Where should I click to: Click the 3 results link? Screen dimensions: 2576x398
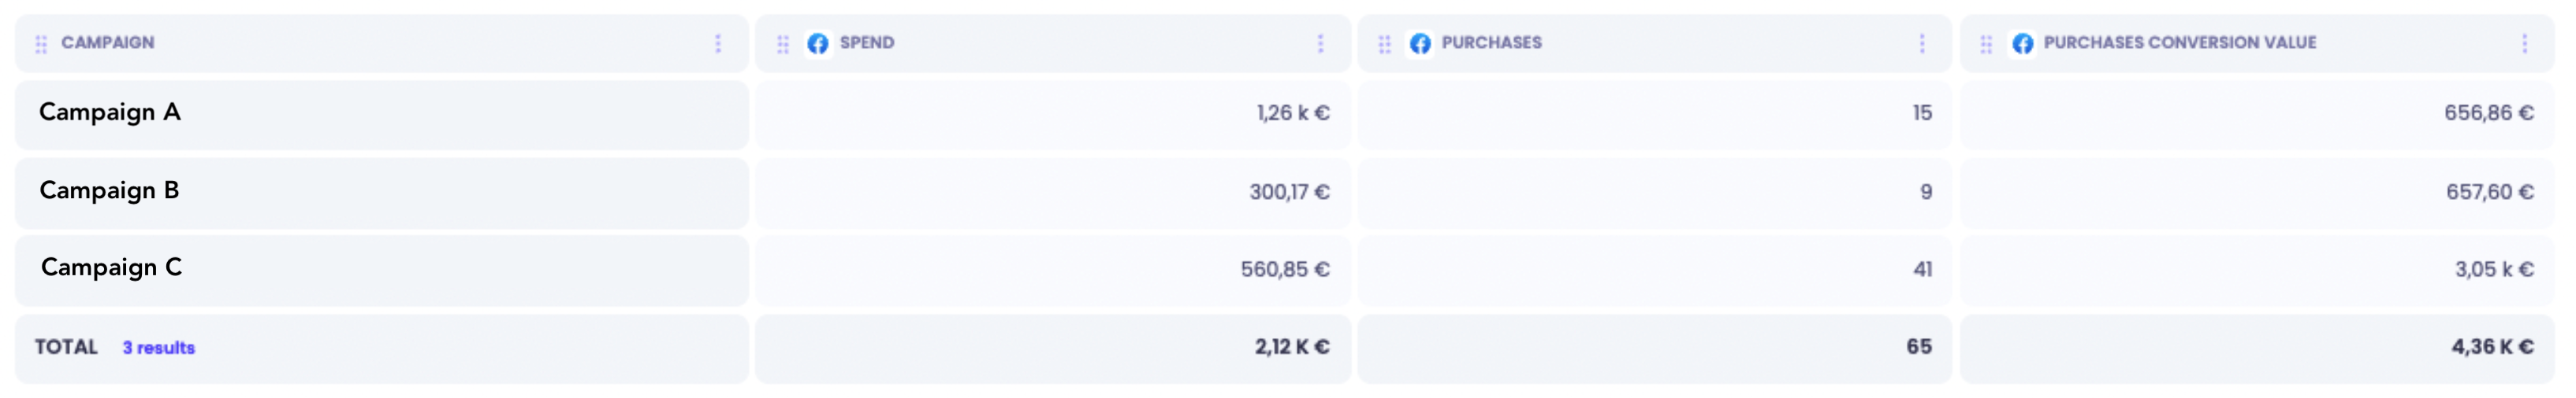[x=159, y=348]
